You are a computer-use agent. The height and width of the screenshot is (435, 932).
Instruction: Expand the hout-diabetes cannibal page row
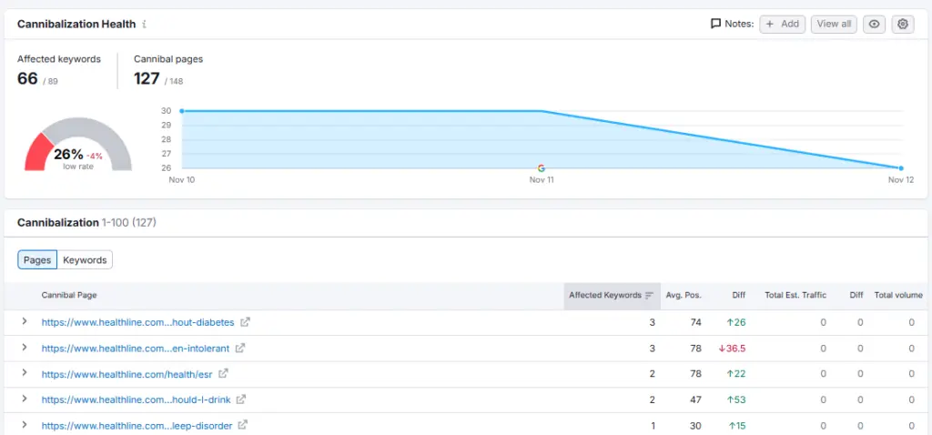click(x=25, y=322)
